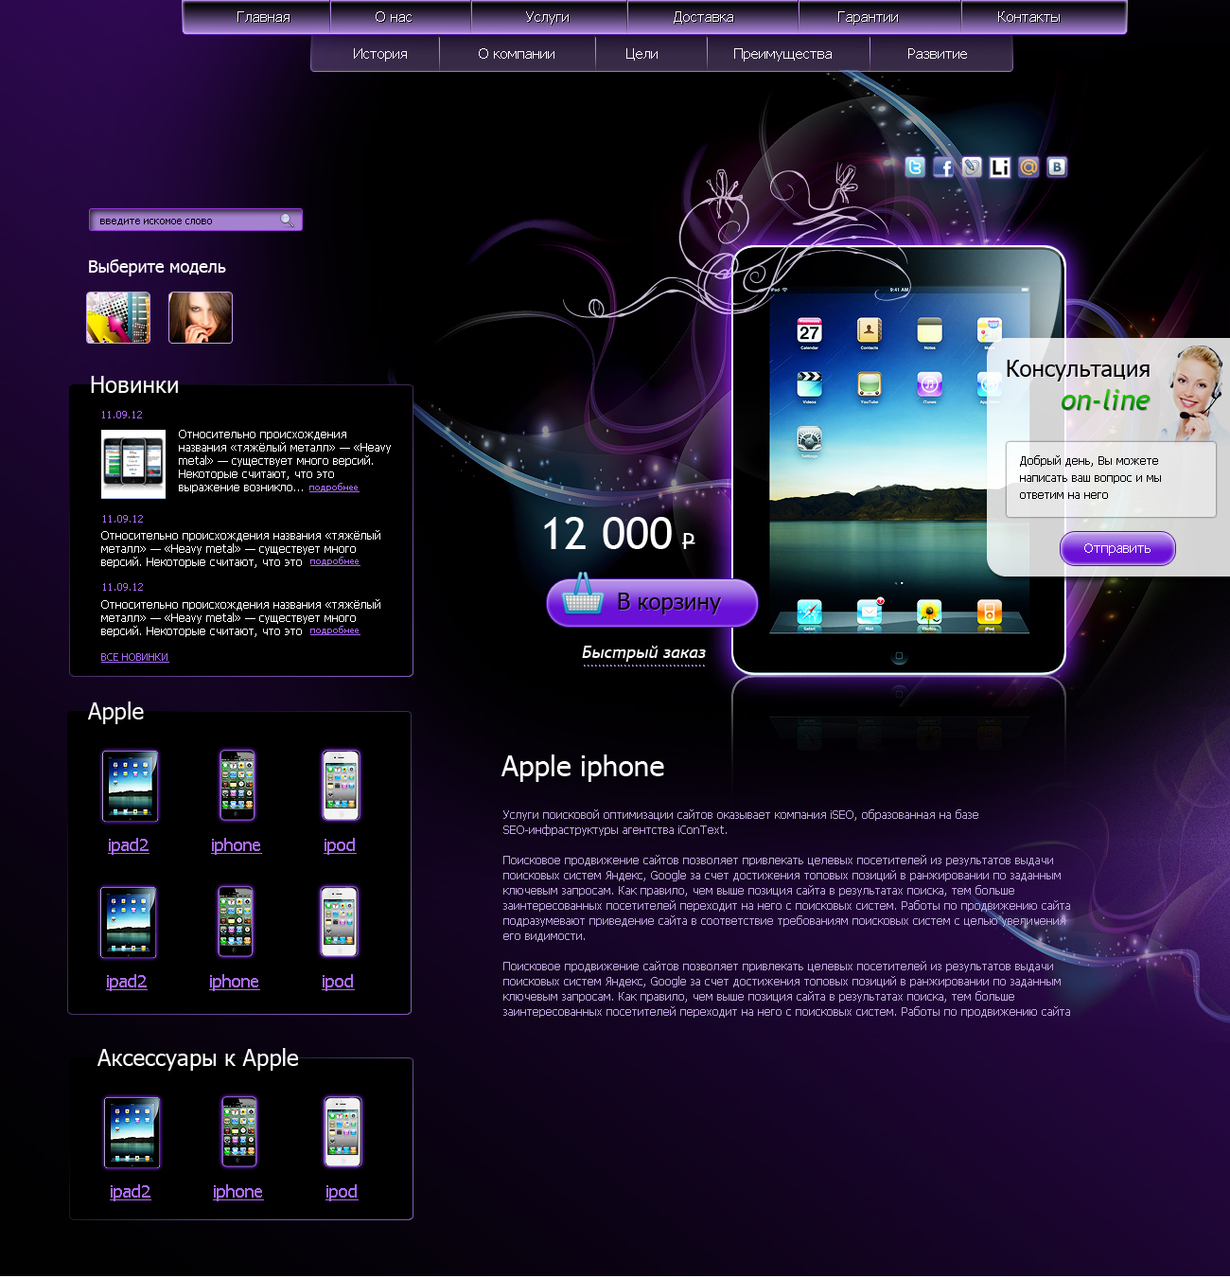The image size is (1230, 1278).
Task: Click подробнее link in second news item
Action: (335, 561)
